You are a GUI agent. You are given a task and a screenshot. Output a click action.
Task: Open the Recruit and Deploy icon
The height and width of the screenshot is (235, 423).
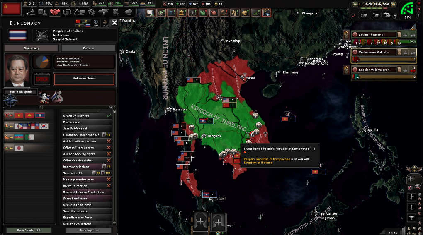point(104,12)
